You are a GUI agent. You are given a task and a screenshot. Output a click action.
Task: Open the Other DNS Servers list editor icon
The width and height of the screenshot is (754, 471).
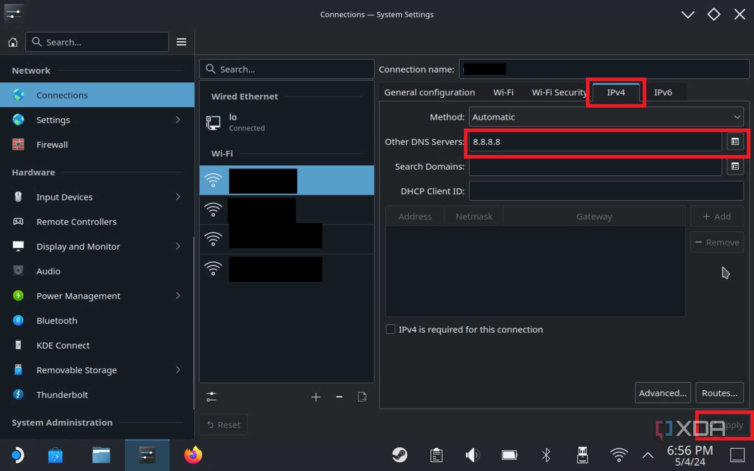tap(735, 141)
